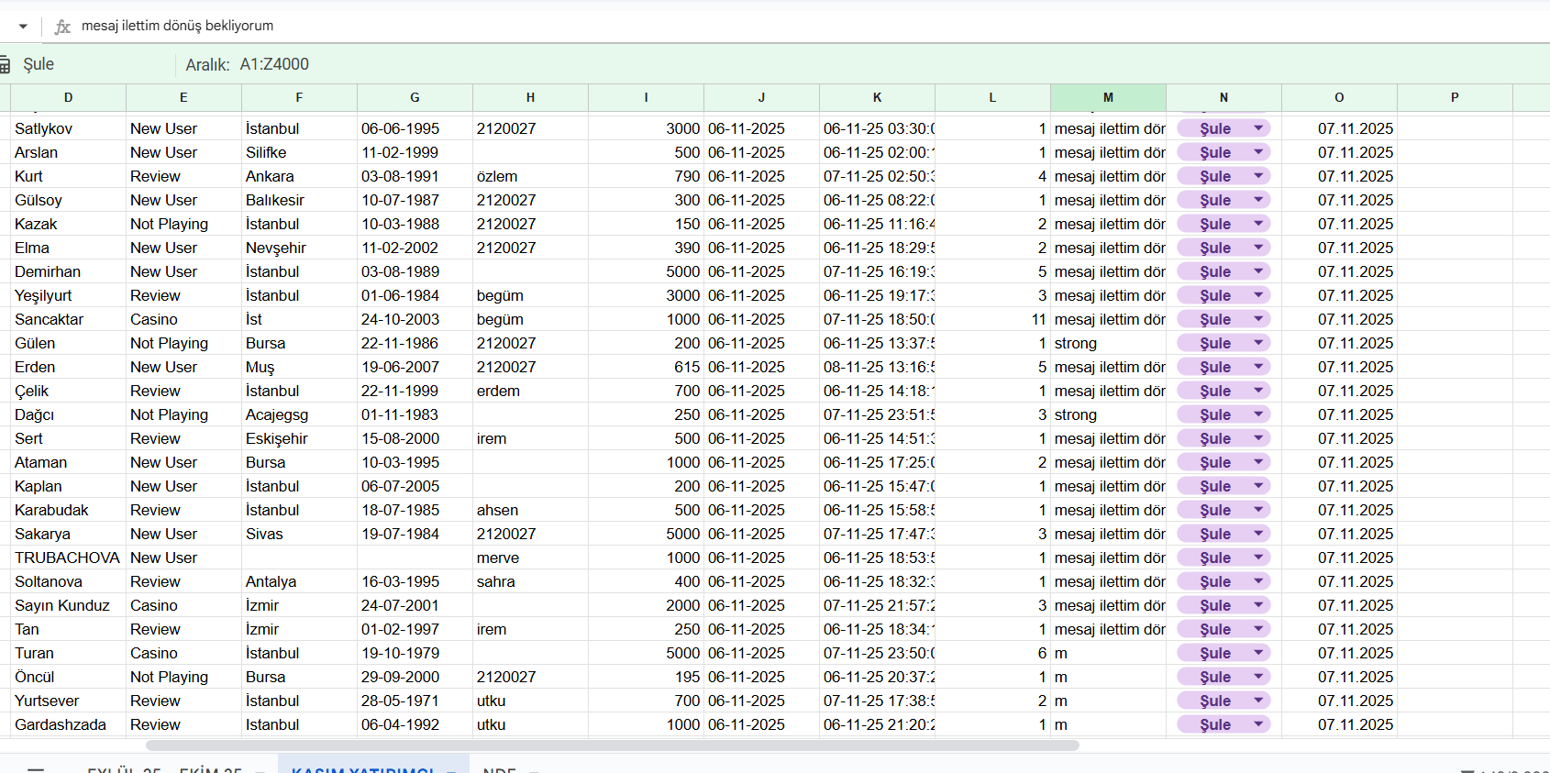Click the timestamp 08-11-25 13:16 cell
The height and width of the screenshot is (773, 1550).
pos(877,367)
